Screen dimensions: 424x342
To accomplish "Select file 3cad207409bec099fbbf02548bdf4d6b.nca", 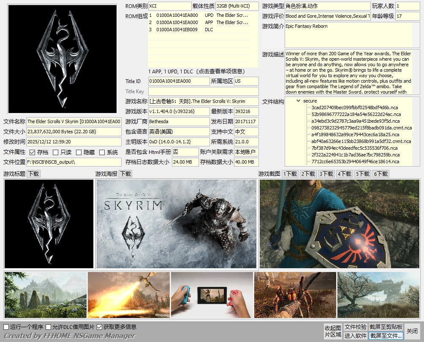I will (x=354, y=108).
